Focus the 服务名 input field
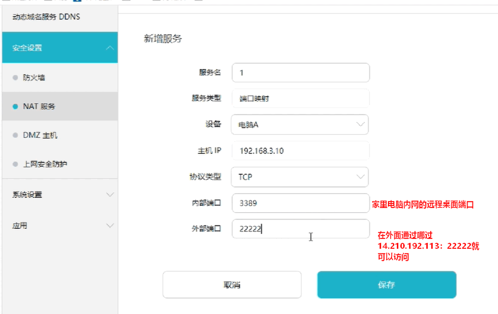 pyautogui.click(x=300, y=73)
